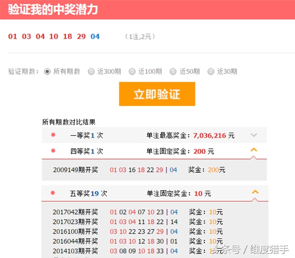Click the 四等奖1次 result row
This screenshot has width=295, height=258.
154,151
